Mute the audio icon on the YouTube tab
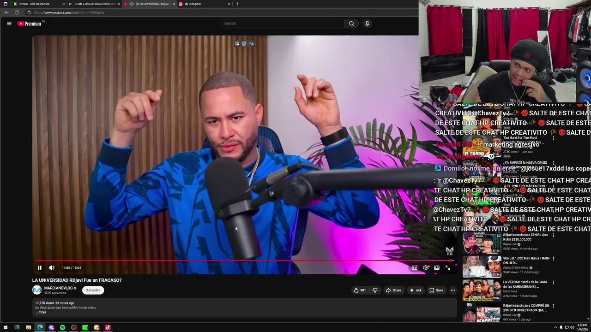 (x=132, y=4)
